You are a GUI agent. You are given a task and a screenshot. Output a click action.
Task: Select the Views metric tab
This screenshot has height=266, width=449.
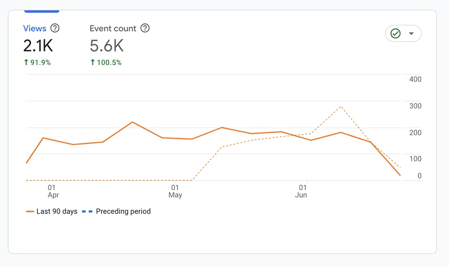click(35, 28)
